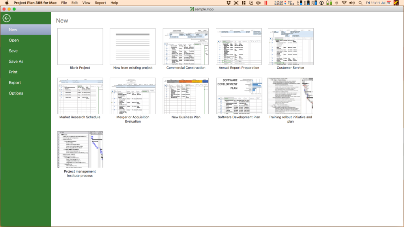Select the Blank Project thumbnail
This screenshot has height=227, width=404.
click(x=80, y=47)
